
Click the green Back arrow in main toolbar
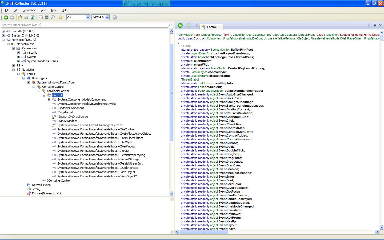[6, 17]
